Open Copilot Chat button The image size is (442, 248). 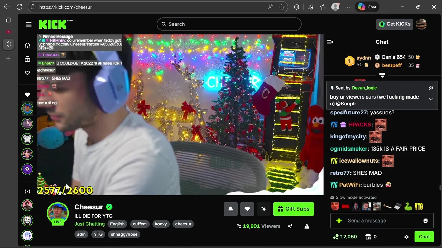(367, 7)
